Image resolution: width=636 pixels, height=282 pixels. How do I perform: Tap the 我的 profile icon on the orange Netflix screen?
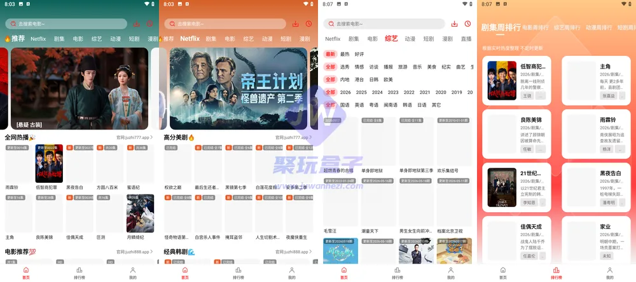(291, 270)
